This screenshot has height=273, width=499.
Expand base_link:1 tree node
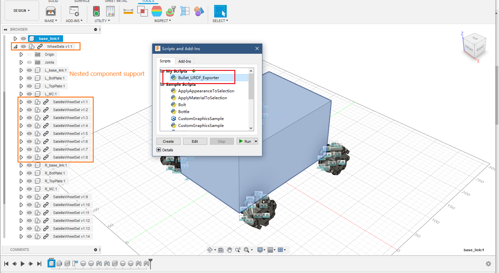[x=15, y=39]
